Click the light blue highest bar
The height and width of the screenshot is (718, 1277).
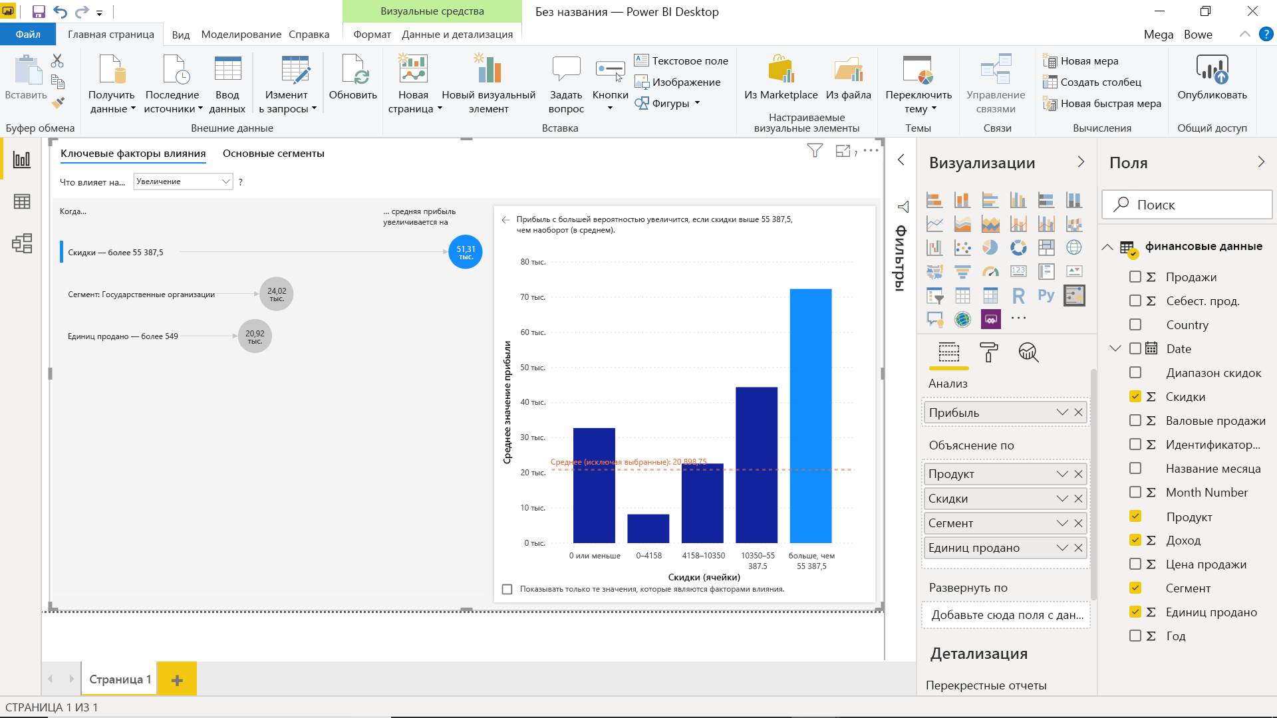810,416
